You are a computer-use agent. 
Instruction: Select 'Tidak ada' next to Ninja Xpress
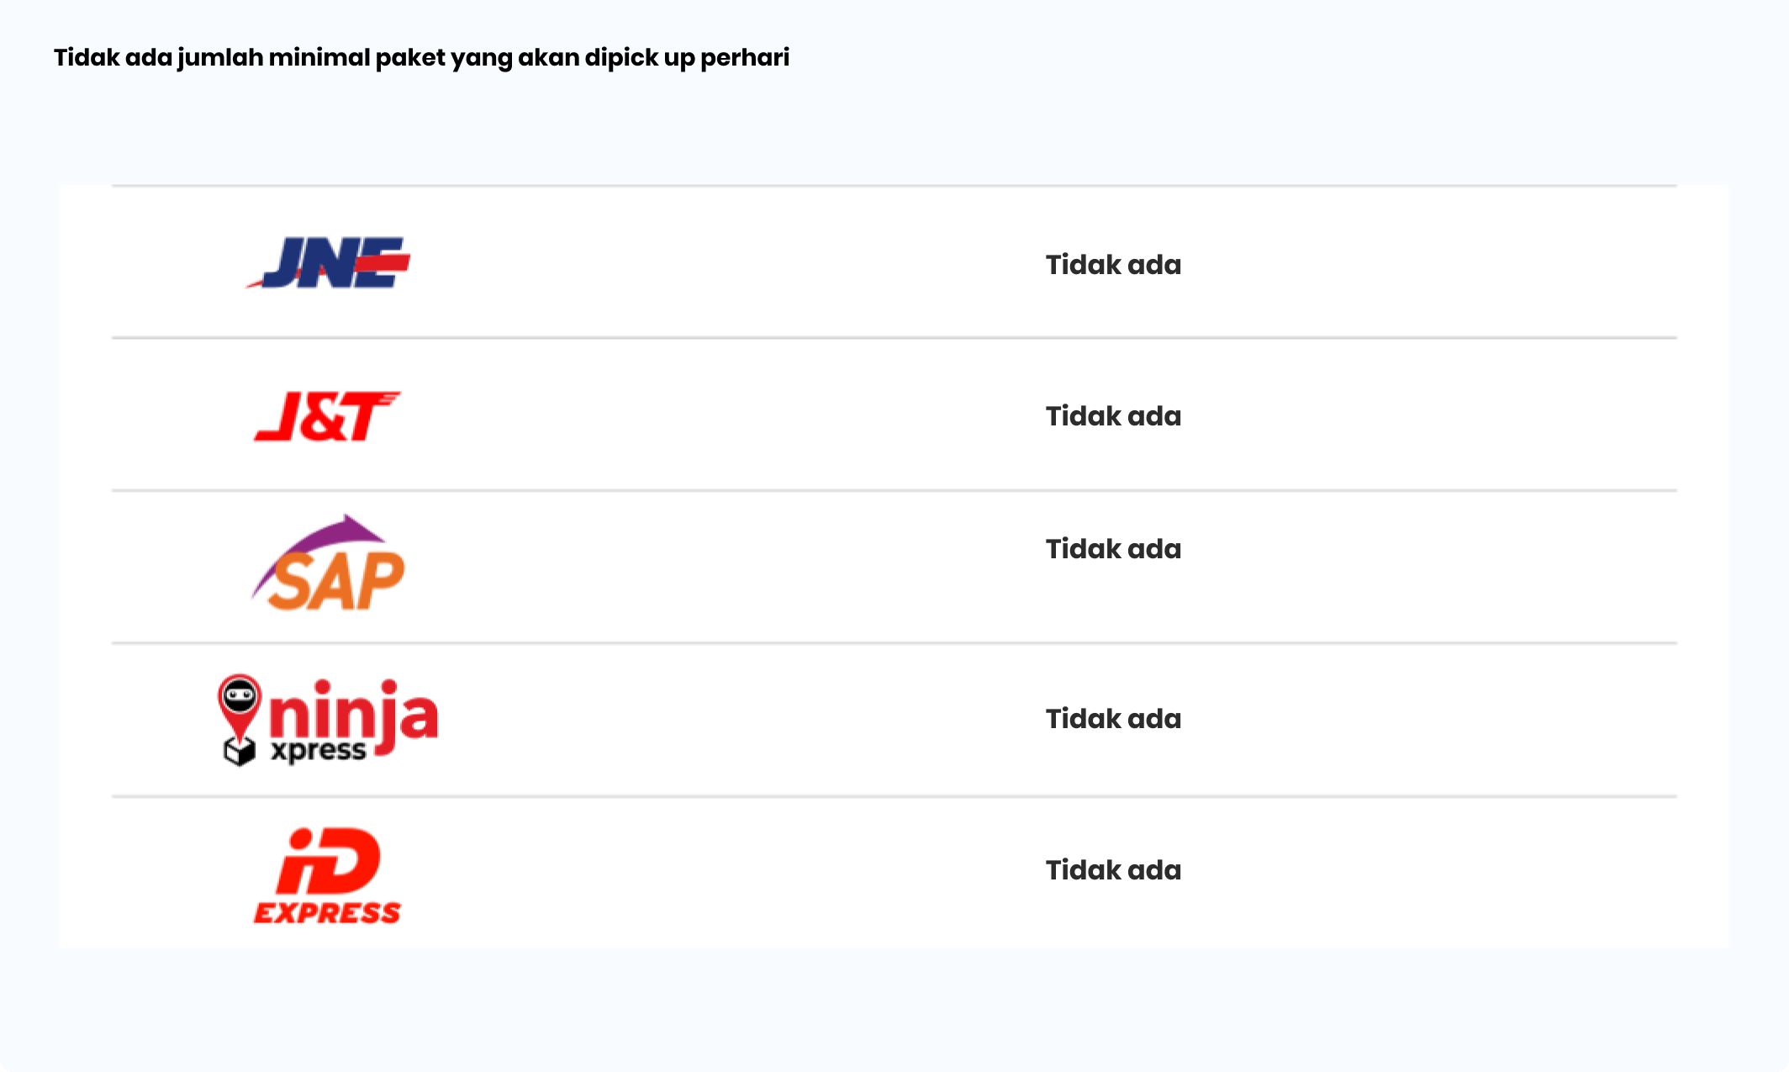coord(1113,719)
